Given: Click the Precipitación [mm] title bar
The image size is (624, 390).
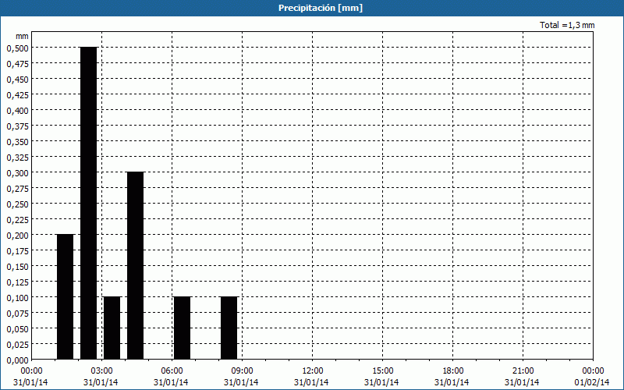Looking at the screenshot, I should (312, 8).
